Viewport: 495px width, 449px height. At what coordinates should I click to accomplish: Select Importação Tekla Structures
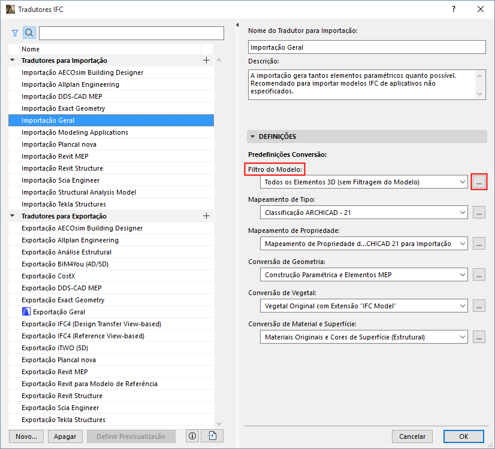pos(111,204)
